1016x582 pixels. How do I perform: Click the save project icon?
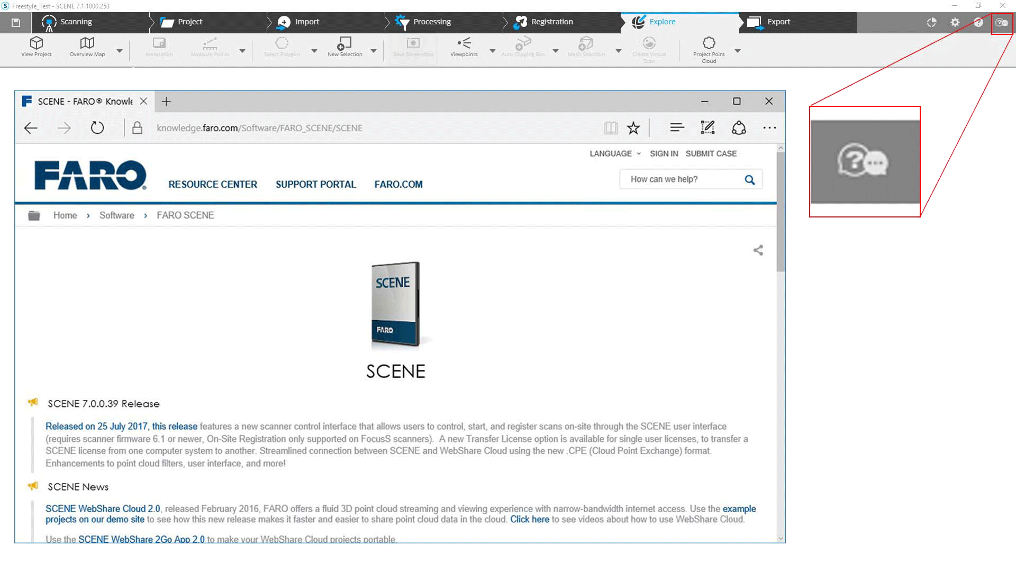coord(16,22)
